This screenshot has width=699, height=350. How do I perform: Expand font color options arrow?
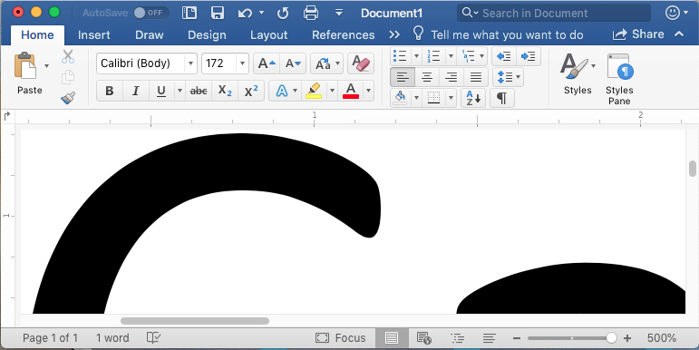tap(368, 91)
